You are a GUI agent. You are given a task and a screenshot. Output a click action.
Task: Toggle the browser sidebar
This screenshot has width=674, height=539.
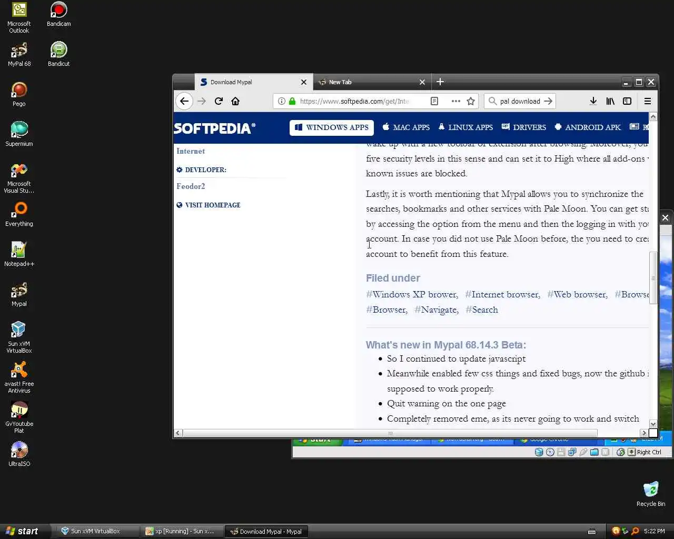point(627,101)
